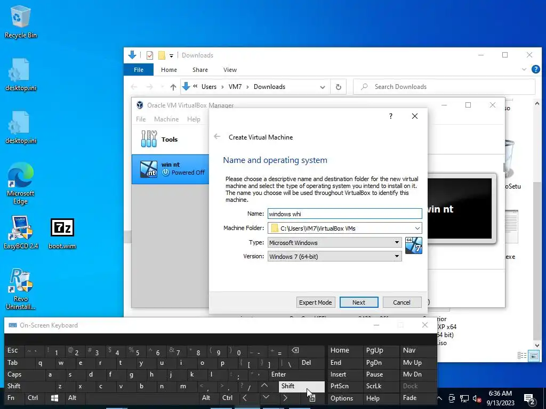
Task: Show hidden tray icons chevron
Action: [x=439, y=398]
